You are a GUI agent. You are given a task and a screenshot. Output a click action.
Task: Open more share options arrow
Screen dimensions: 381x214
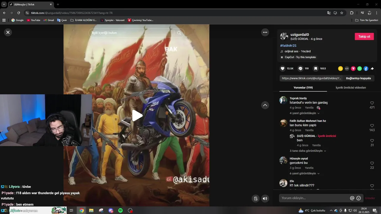coord(372,69)
